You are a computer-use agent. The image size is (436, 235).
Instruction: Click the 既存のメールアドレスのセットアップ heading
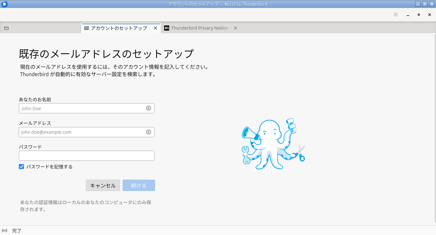[106, 54]
